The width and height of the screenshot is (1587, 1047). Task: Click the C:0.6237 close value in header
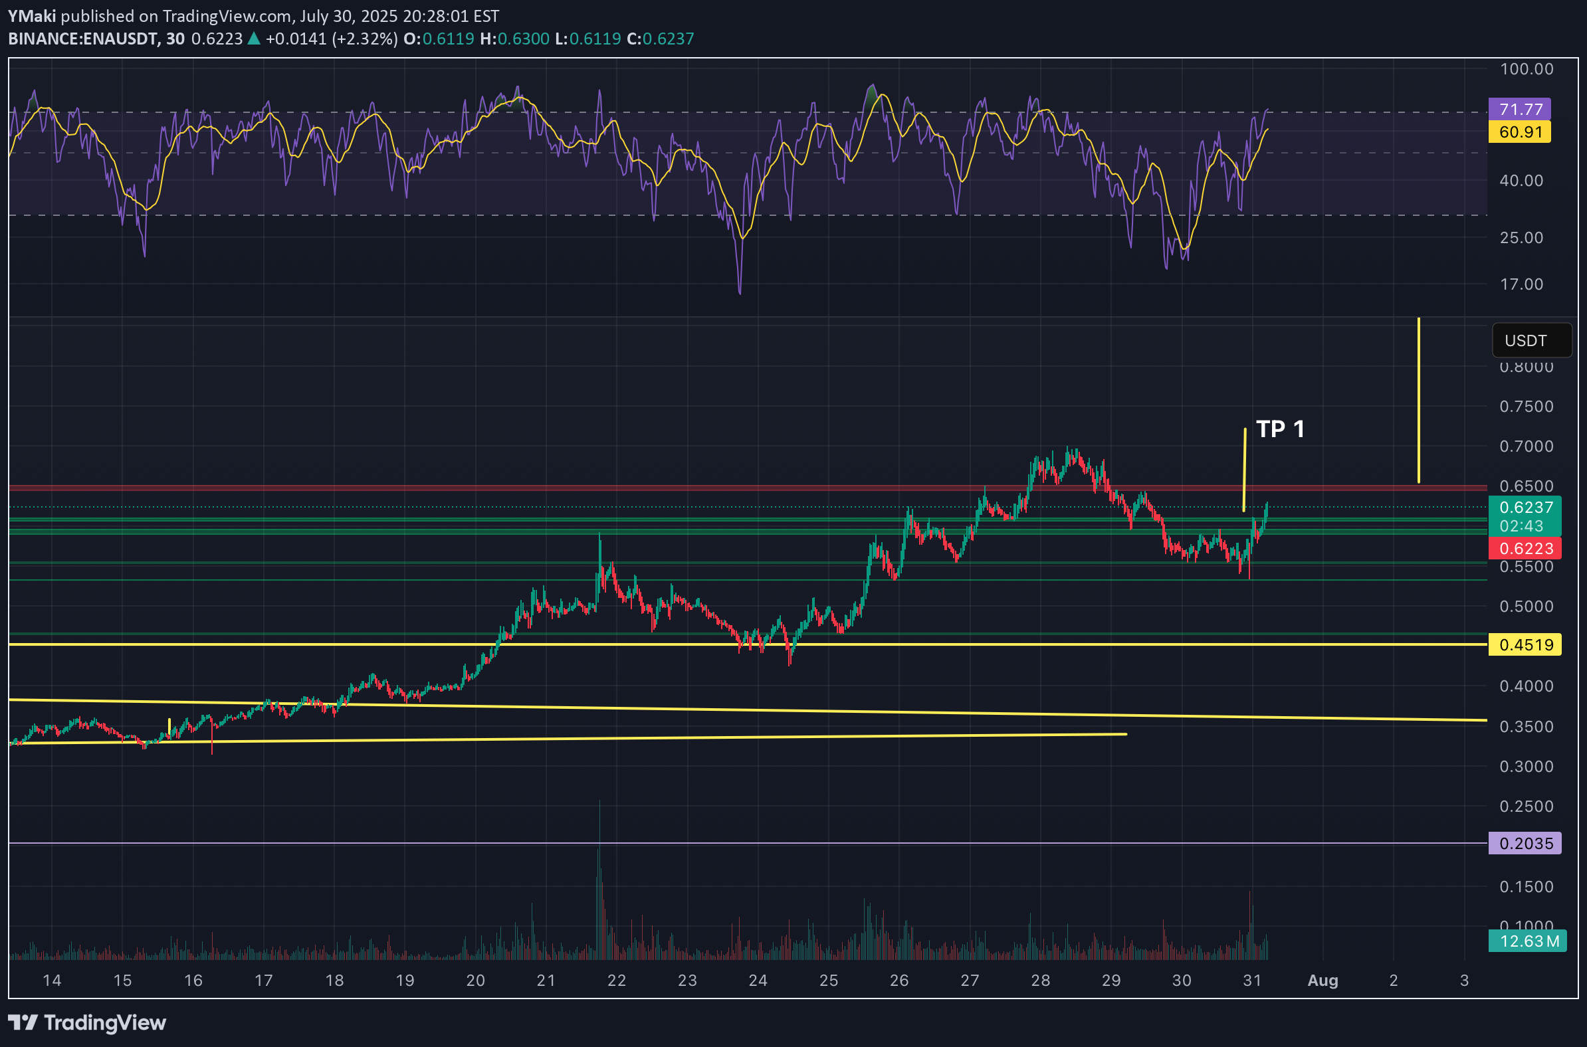(660, 39)
